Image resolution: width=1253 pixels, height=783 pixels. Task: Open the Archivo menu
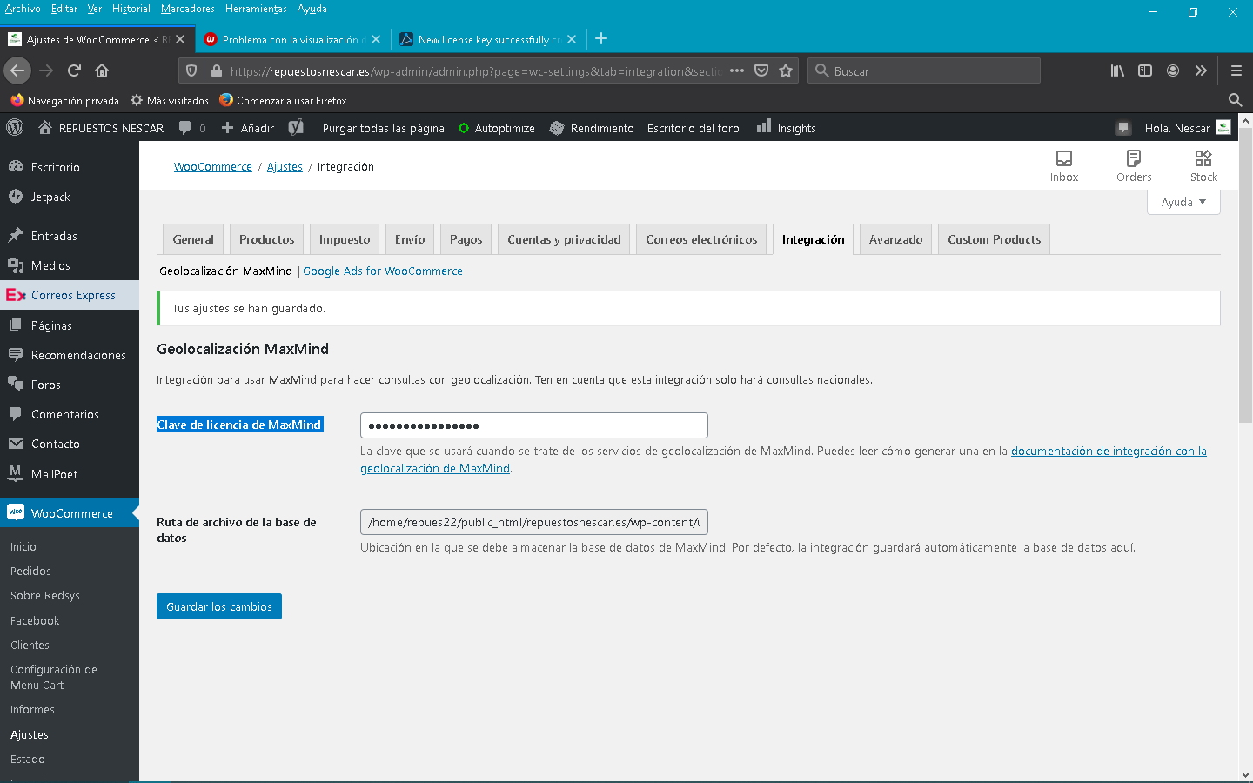pyautogui.click(x=23, y=9)
